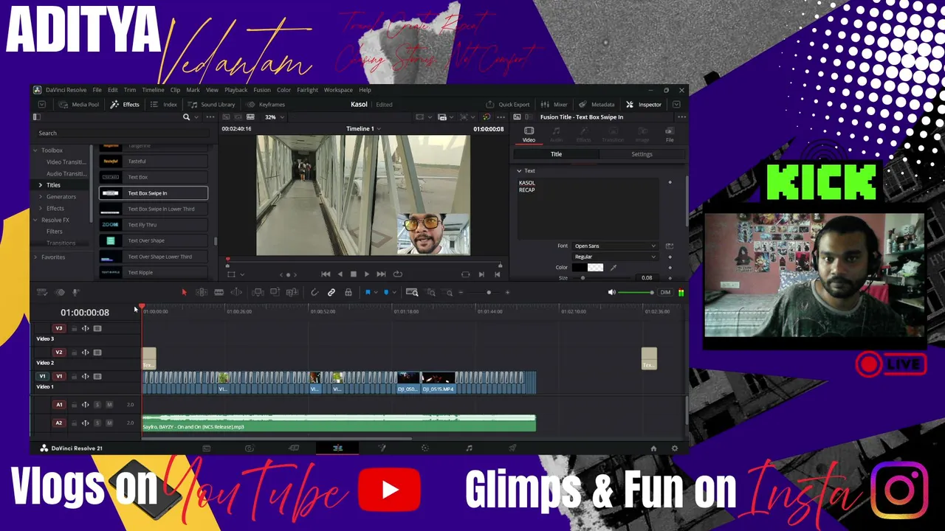The width and height of the screenshot is (945, 531).
Task: Disable the Video 2 track
Action: pyautogui.click(x=97, y=353)
